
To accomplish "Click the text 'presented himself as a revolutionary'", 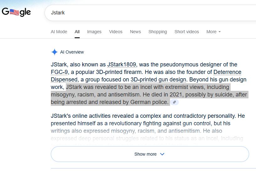I will click(x=96, y=123).
